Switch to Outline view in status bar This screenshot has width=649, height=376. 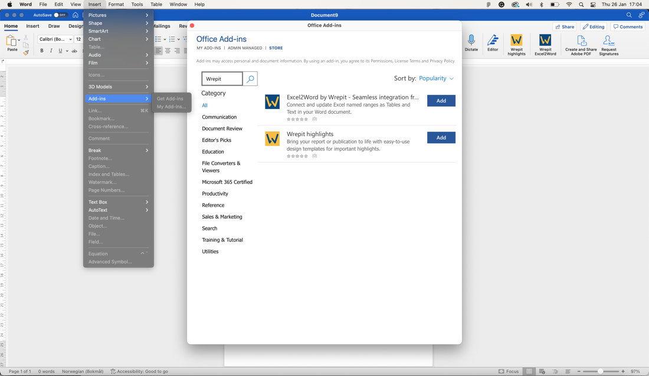point(555,371)
